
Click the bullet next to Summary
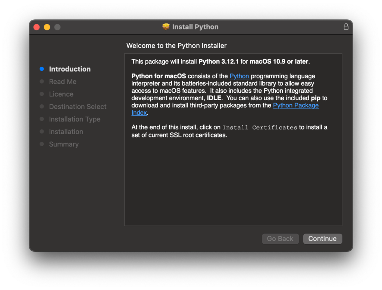[x=41, y=144]
